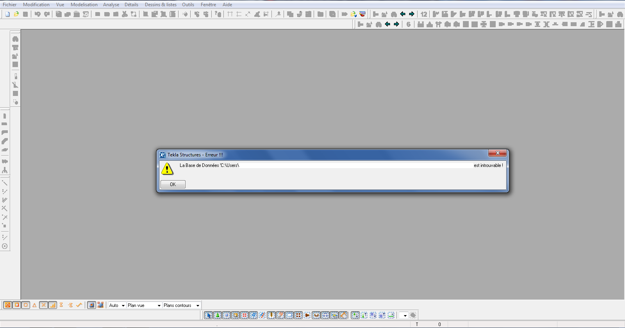Toggle snap to geometry points (orange square)
Image resolution: width=625 pixels, height=328 pixels.
[17, 305]
